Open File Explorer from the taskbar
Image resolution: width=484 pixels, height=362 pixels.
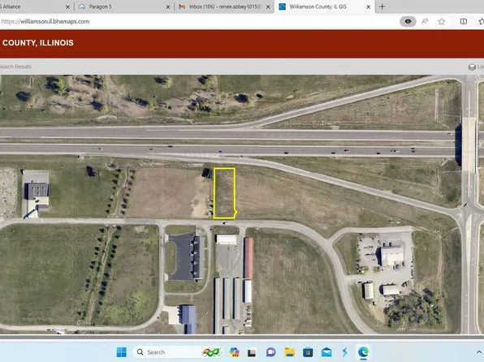click(290, 352)
